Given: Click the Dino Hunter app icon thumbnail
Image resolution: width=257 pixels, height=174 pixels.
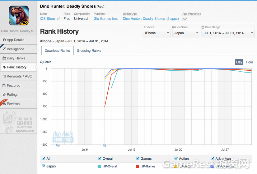Looking at the screenshot, I should tap(19, 16).
